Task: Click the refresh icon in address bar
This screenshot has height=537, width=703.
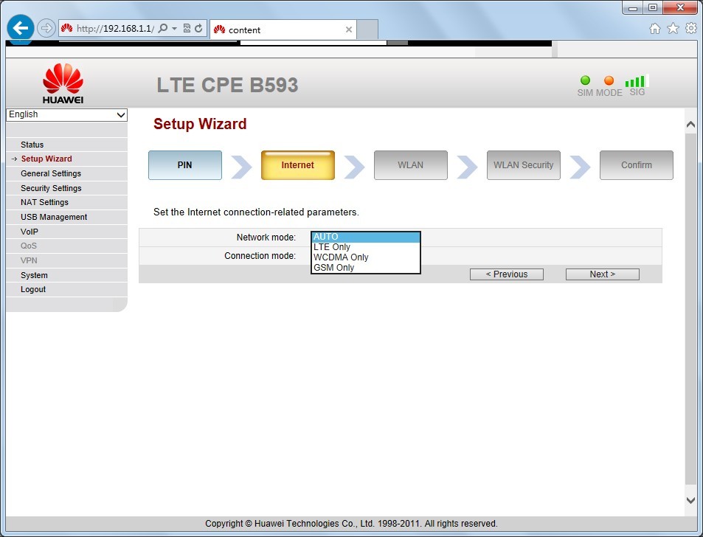Action: [x=198, y=29]
